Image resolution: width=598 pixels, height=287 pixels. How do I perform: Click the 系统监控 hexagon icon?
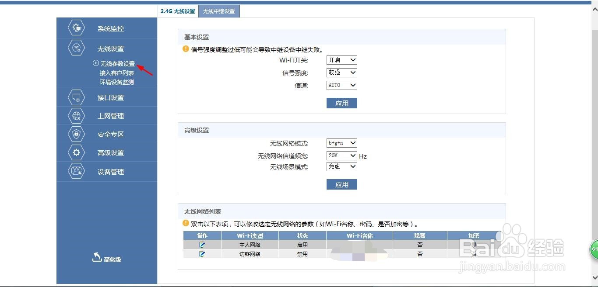click(76, 28)
